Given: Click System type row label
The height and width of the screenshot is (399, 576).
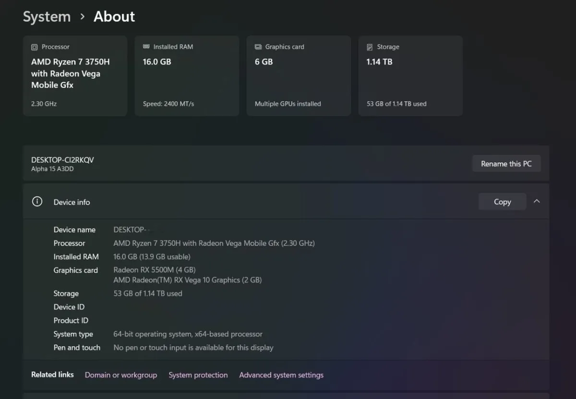Looking at the screenshot, I should tap(73, 334).
